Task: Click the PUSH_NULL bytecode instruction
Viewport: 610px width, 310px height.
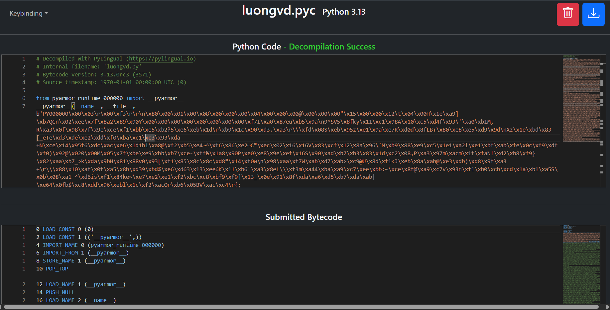Action: click(60, 292)
